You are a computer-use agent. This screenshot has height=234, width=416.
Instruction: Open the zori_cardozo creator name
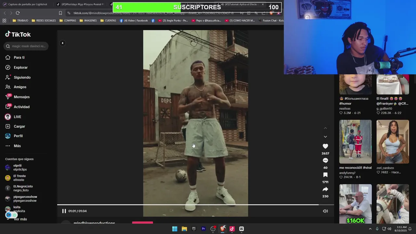coord(385,168)
